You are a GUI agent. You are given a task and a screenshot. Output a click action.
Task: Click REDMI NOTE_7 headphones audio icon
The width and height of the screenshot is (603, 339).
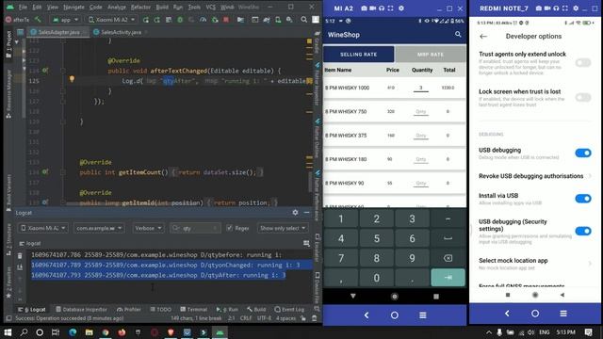556,8
